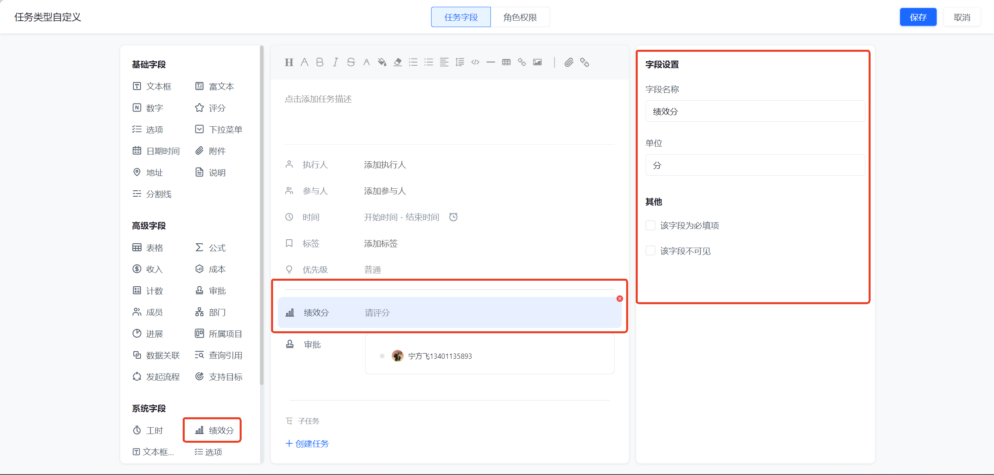This screenshot has height=475, width=994.
Task: Open the 优先级 普通 priority selector
Action: (373, 270)
